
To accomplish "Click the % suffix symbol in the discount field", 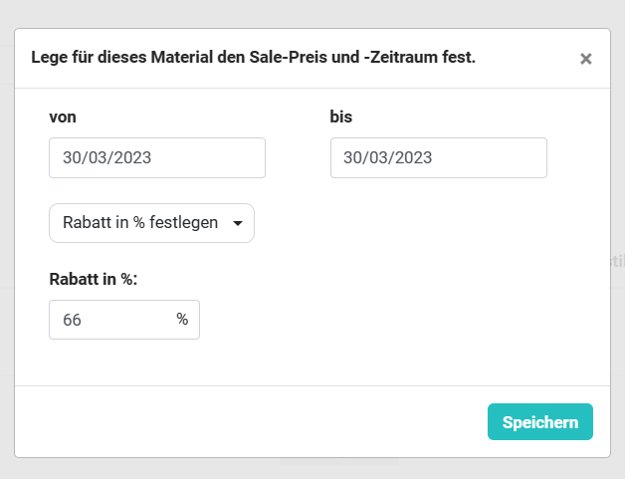I will (x=182, y=319).
